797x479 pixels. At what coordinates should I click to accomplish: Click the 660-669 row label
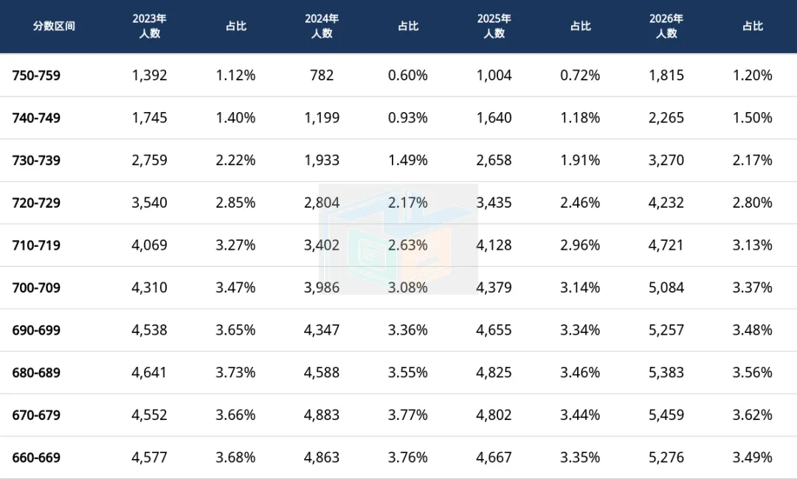pos(36,457)
